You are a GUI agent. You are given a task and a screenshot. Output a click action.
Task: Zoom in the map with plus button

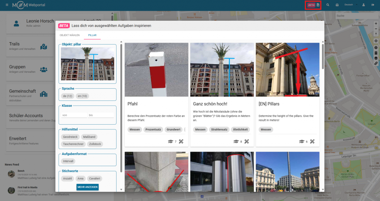376,24
